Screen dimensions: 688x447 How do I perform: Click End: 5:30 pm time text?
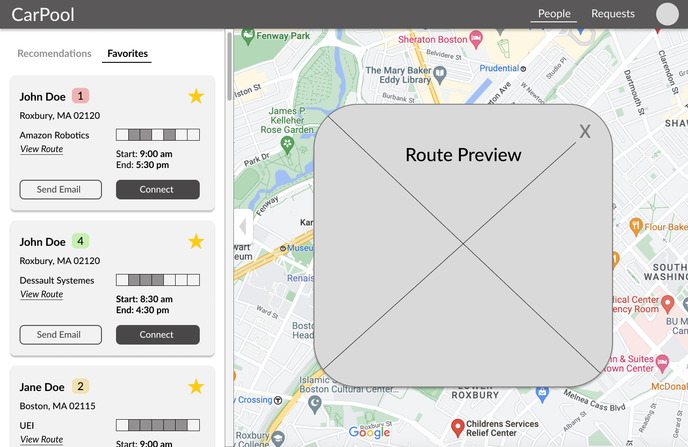pos(142,165)
